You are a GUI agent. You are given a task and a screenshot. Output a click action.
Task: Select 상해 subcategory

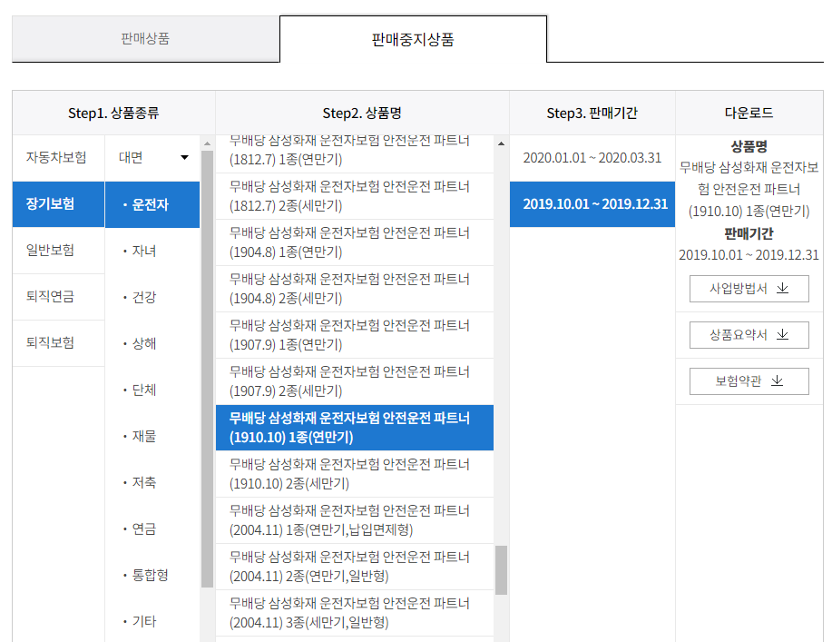coord(152,343)
